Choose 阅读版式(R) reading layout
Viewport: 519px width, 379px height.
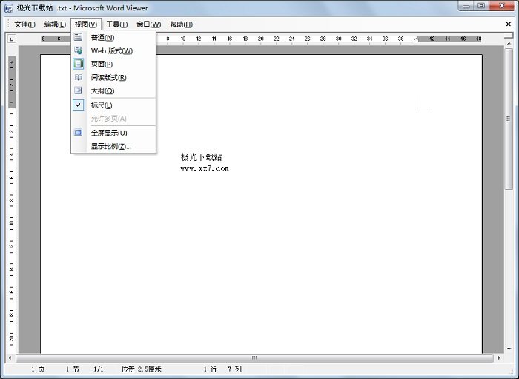tap(113, 77)
